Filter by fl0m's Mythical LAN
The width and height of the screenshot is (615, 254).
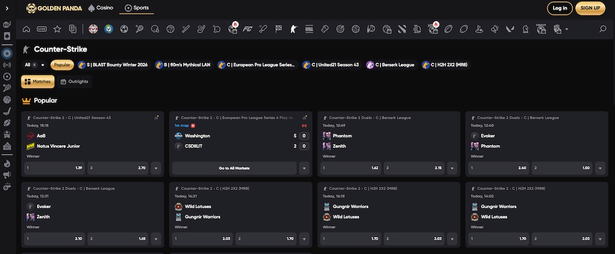pyautogui.click(x=183, y=65)
